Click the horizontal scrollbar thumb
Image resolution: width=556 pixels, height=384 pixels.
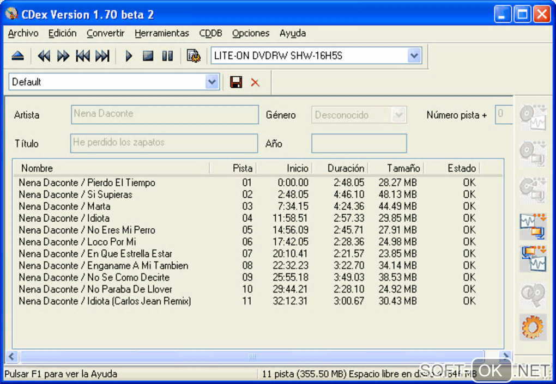tap(252, 356)
